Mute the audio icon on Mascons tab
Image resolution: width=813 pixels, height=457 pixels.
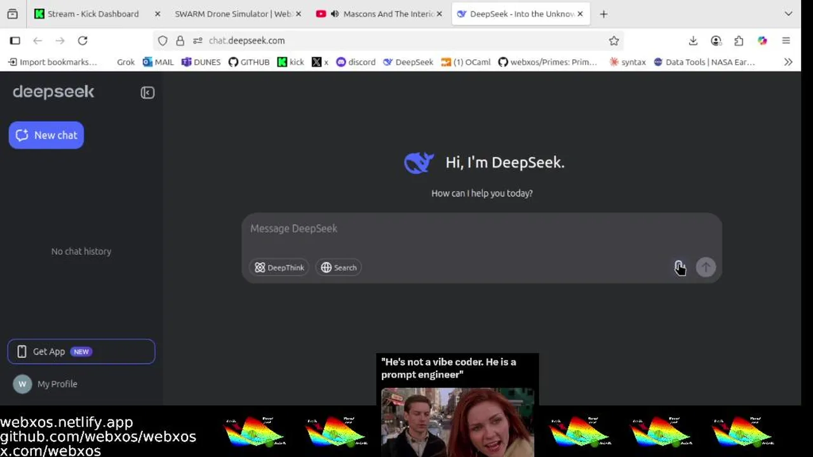(335, 13)
